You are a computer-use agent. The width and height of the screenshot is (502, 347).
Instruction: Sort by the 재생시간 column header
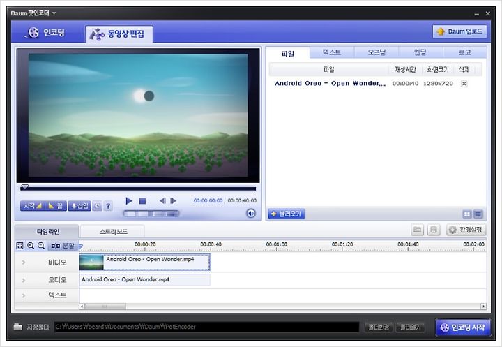click(x=405, y=69)
